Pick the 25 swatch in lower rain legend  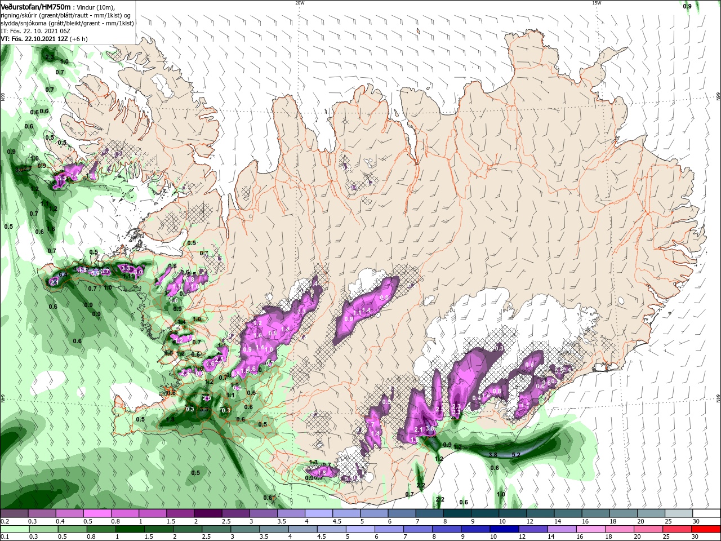(677, 529)
